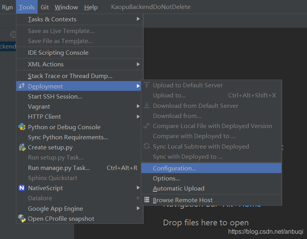Screen dimensions: 307x239
Task: Expand the Google App Engine submenu arrow
Action: (x=138, y=208)
